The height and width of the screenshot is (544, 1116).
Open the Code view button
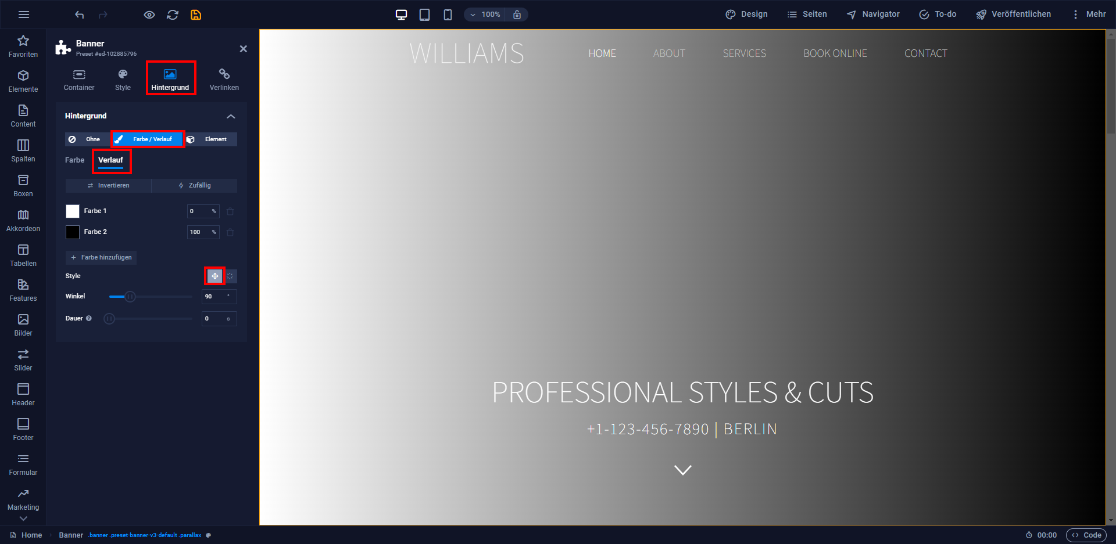[1086, 535]
